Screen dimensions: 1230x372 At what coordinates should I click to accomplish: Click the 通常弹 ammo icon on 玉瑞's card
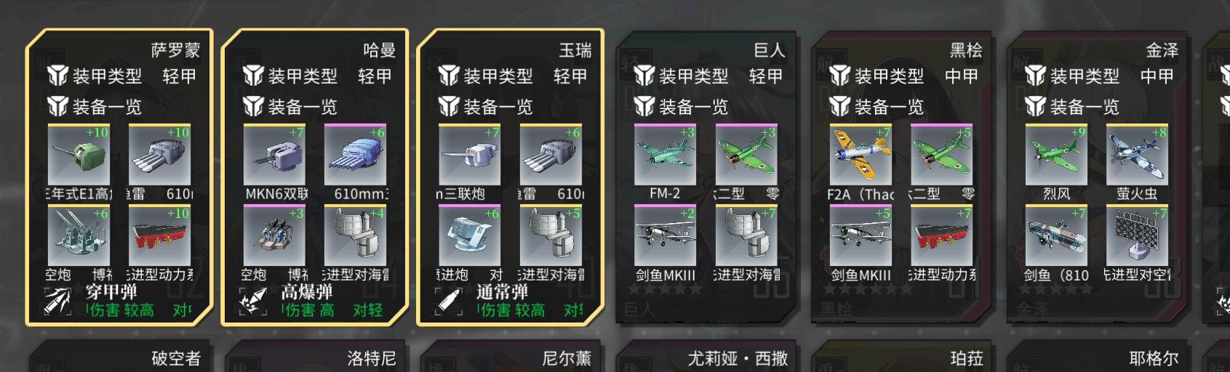point(449,301)
